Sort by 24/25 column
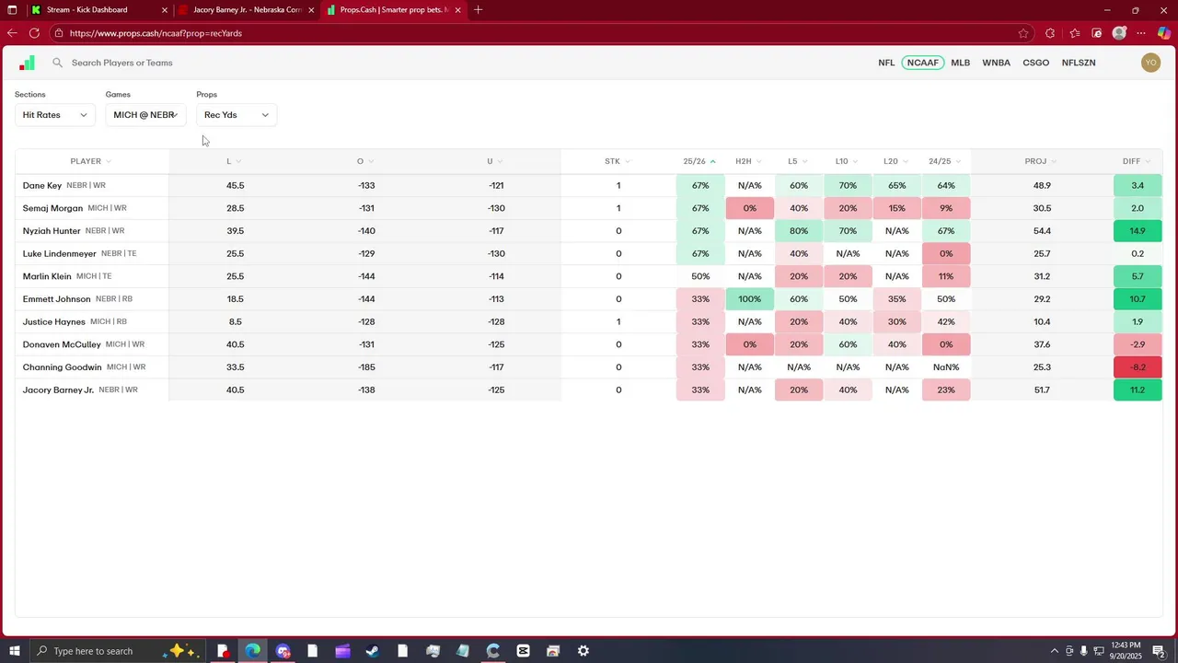Screen dimensions: 1178x663 pos(945,161)
